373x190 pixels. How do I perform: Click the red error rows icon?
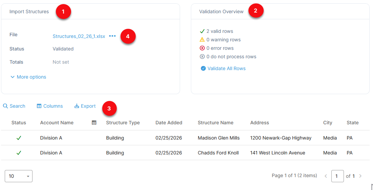[x=202, y=48]
